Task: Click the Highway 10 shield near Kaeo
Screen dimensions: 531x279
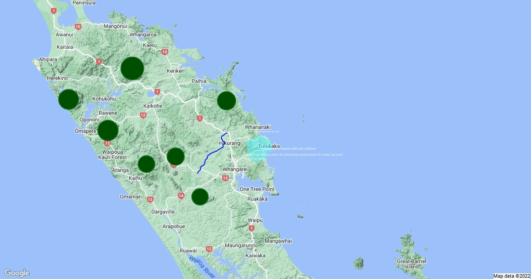Action: [x=165, y=52]
